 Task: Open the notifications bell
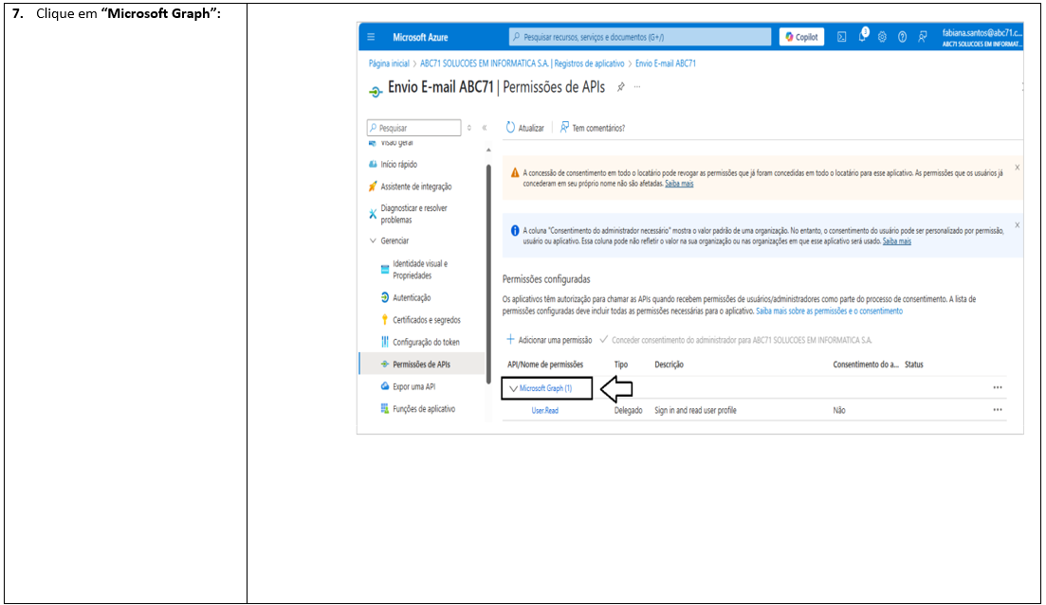click(862, 37)
